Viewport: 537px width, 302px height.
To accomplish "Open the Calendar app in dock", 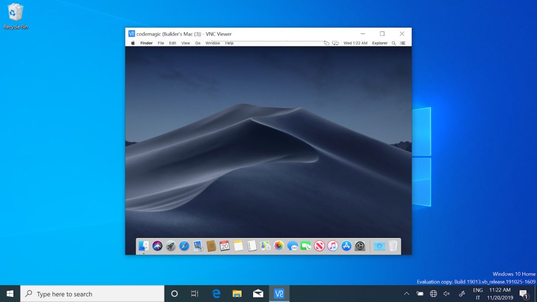I will coord(225,246).
